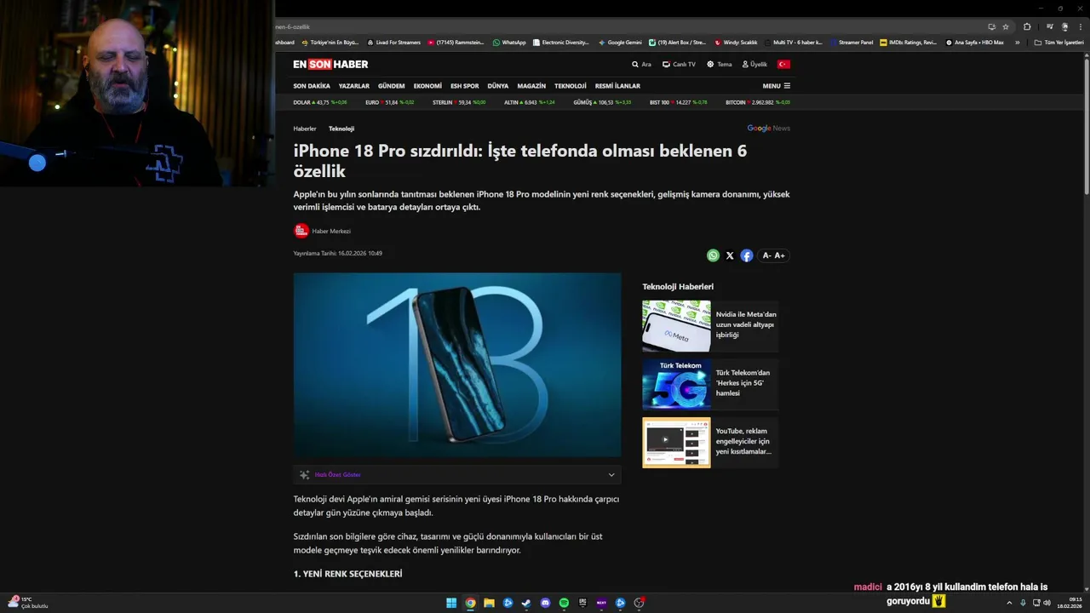Image resolution: width=1090 pixels, height=613 pixels.
Task: Decrease font size with A- button
Action: 766,255
